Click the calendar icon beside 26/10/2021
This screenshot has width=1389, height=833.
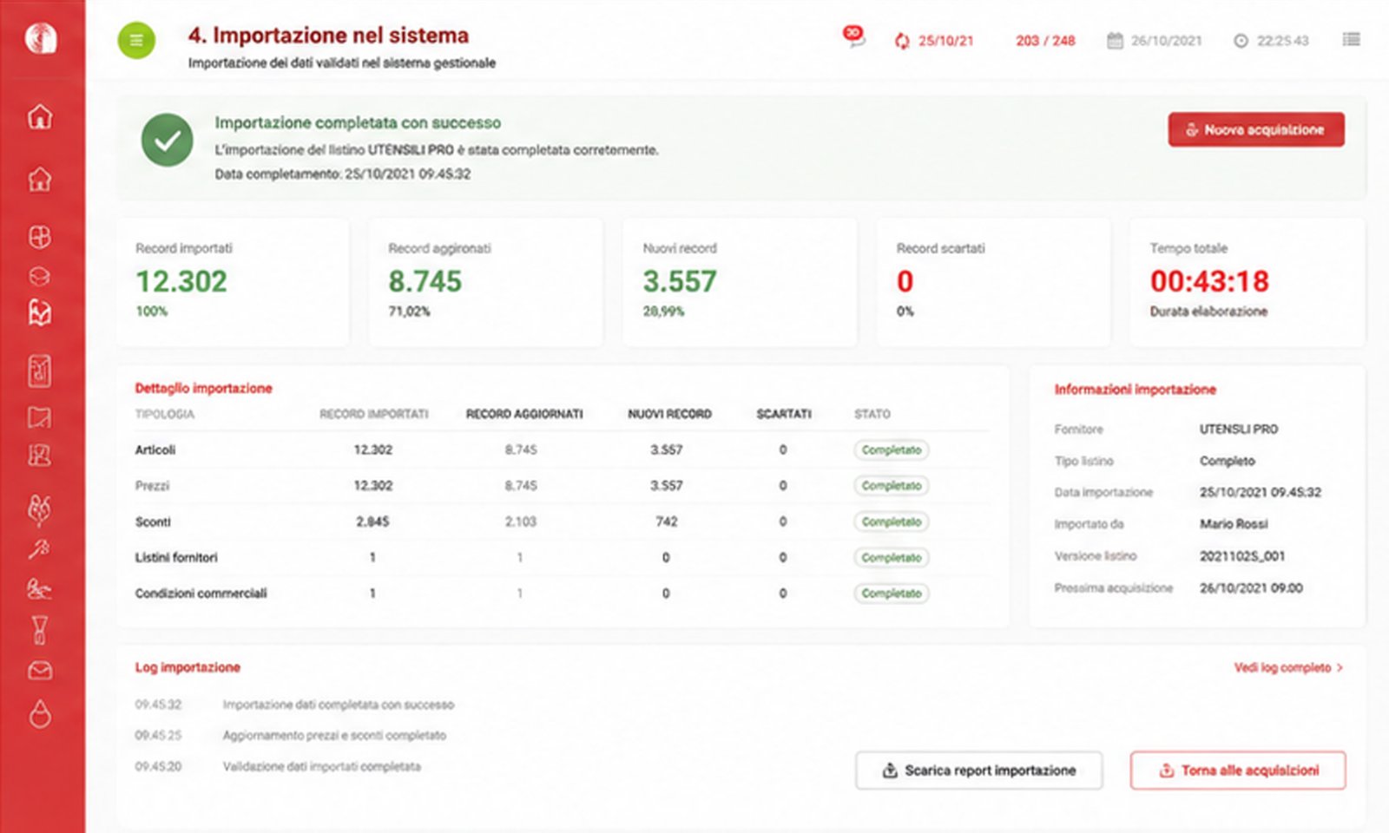coord(1115,41)
